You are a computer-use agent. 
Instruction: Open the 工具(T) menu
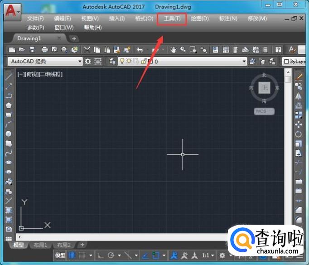point(172,19)
